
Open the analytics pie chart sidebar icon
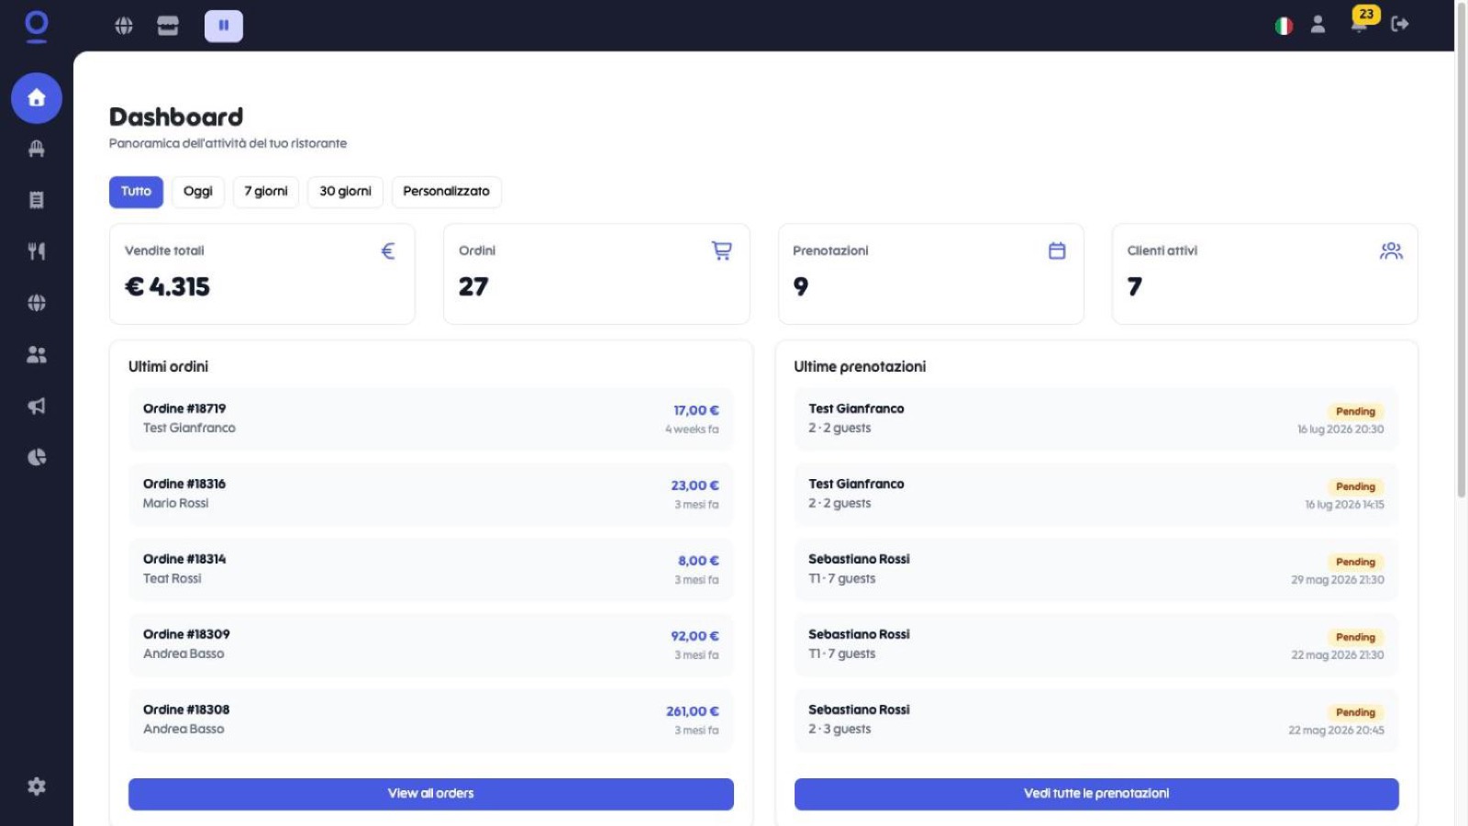[37, 457]
